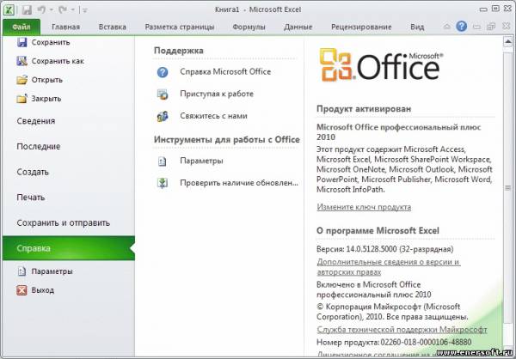Click Параметры icon under Инструменты section
This screenshot has height=359, width=516.
[163, 161]
